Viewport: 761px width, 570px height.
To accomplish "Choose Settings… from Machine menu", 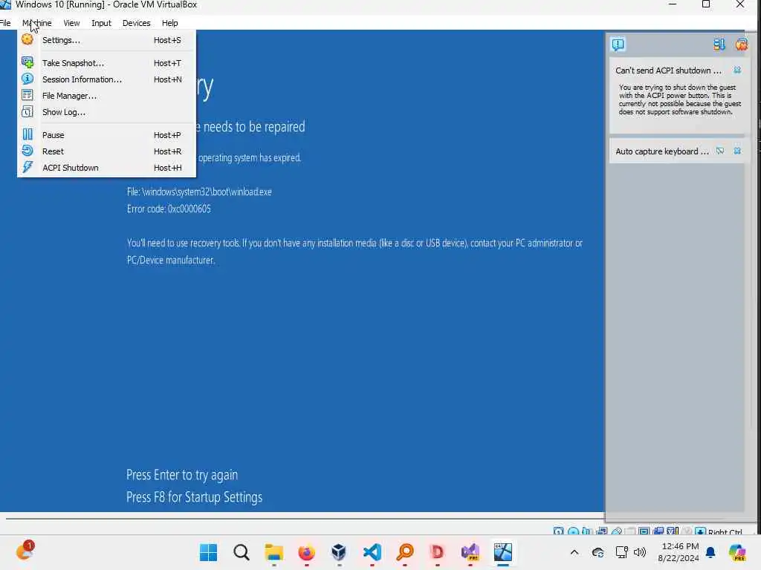I will pyautogui.click(x=107, y=40).
